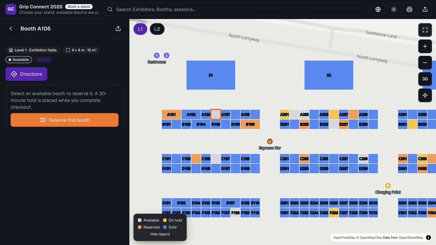This screenshot has width=436, height=245.
Task: Focus the Search Exhibitors field
Action: pyautogui.click(x=236, y=10)
